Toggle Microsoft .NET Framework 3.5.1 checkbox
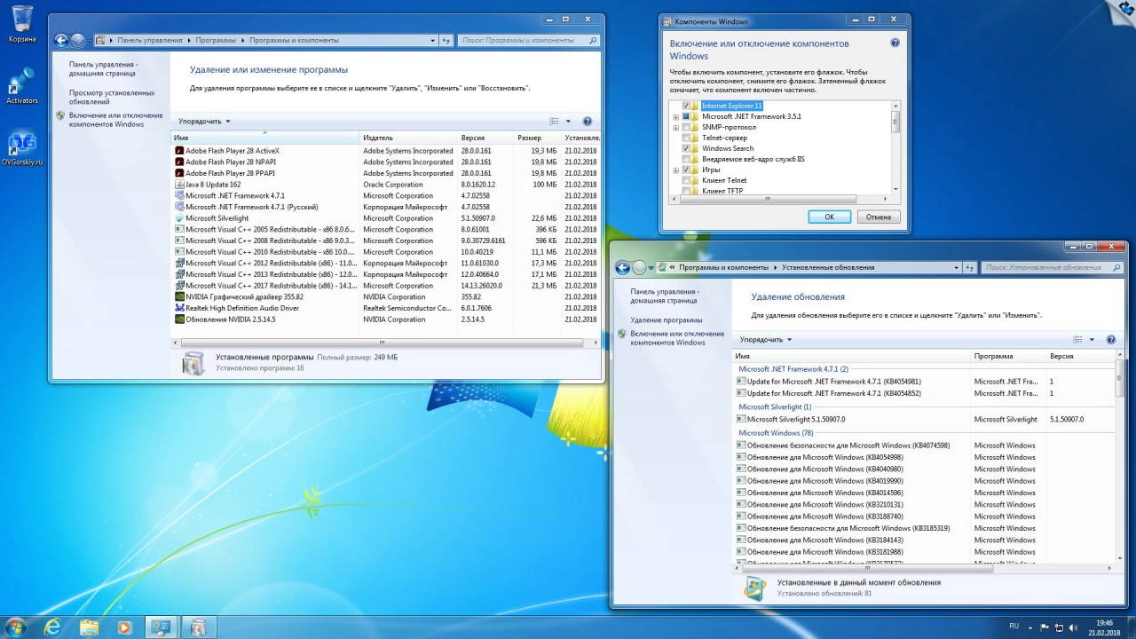The width and height of the screenshot is (1136, 639). pyautogui.click(x=685, y=116)
